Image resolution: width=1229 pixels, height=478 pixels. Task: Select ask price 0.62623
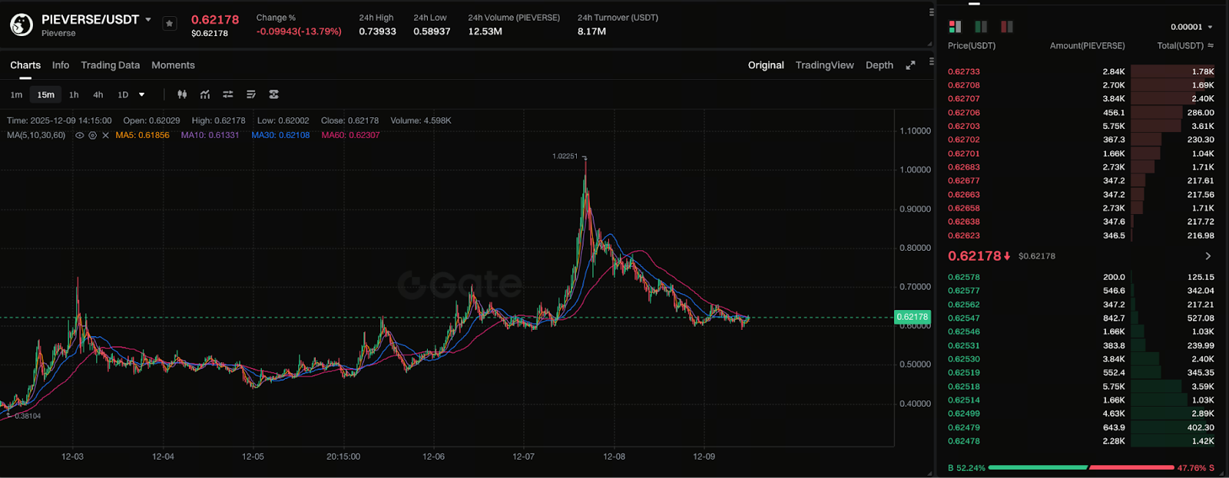[x=964, y=236]
